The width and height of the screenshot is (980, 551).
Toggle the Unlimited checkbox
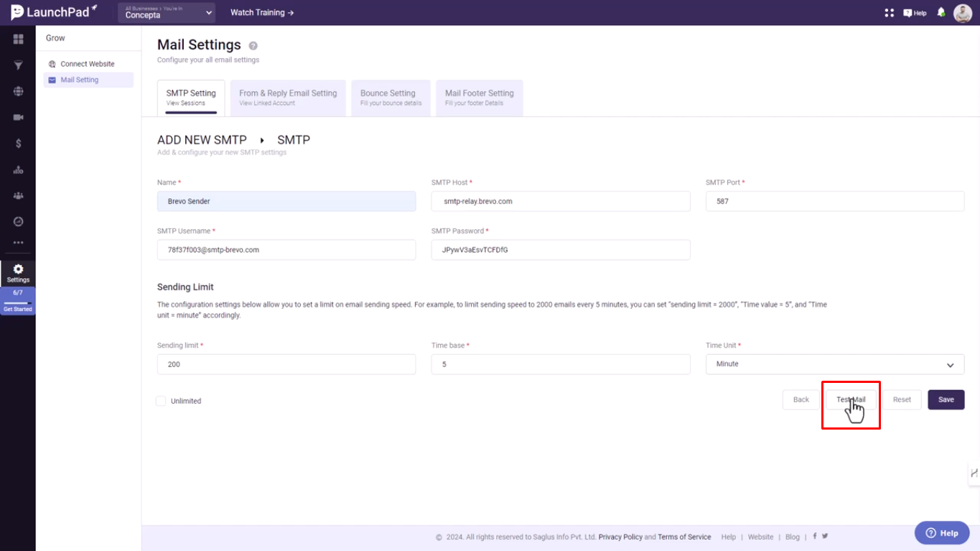(x=161, y=401)
